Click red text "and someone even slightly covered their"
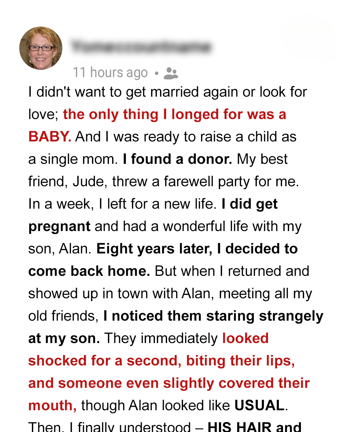 (x=169, y=383)
